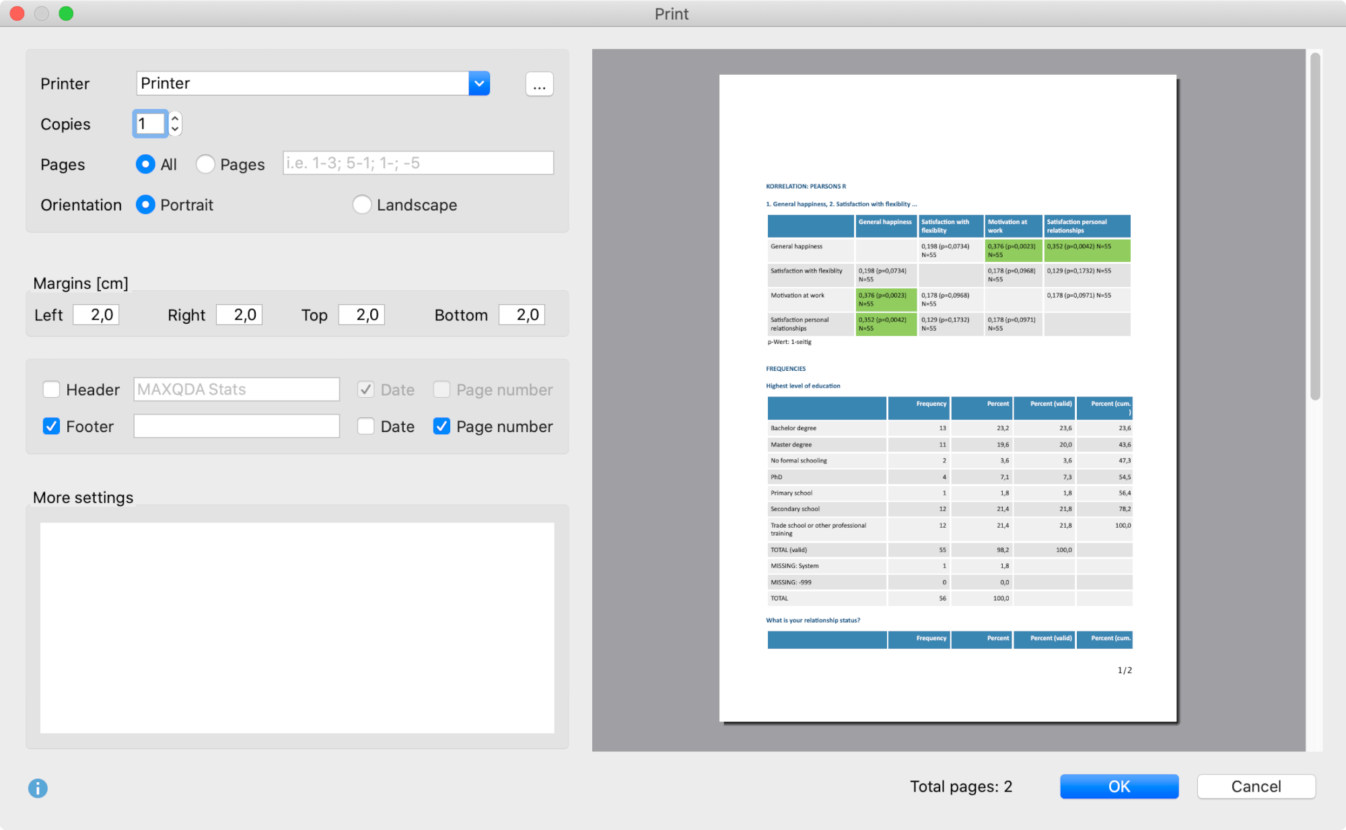Click OK to start printing
The height and width of the screenshot is (830, 1346).
click(x=1119, y=786)
